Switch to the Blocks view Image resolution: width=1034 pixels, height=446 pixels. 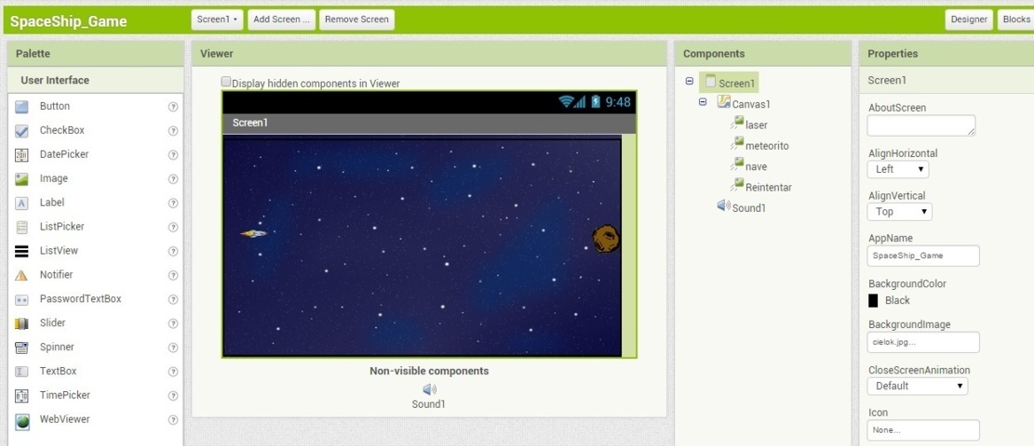[1014, 20]
